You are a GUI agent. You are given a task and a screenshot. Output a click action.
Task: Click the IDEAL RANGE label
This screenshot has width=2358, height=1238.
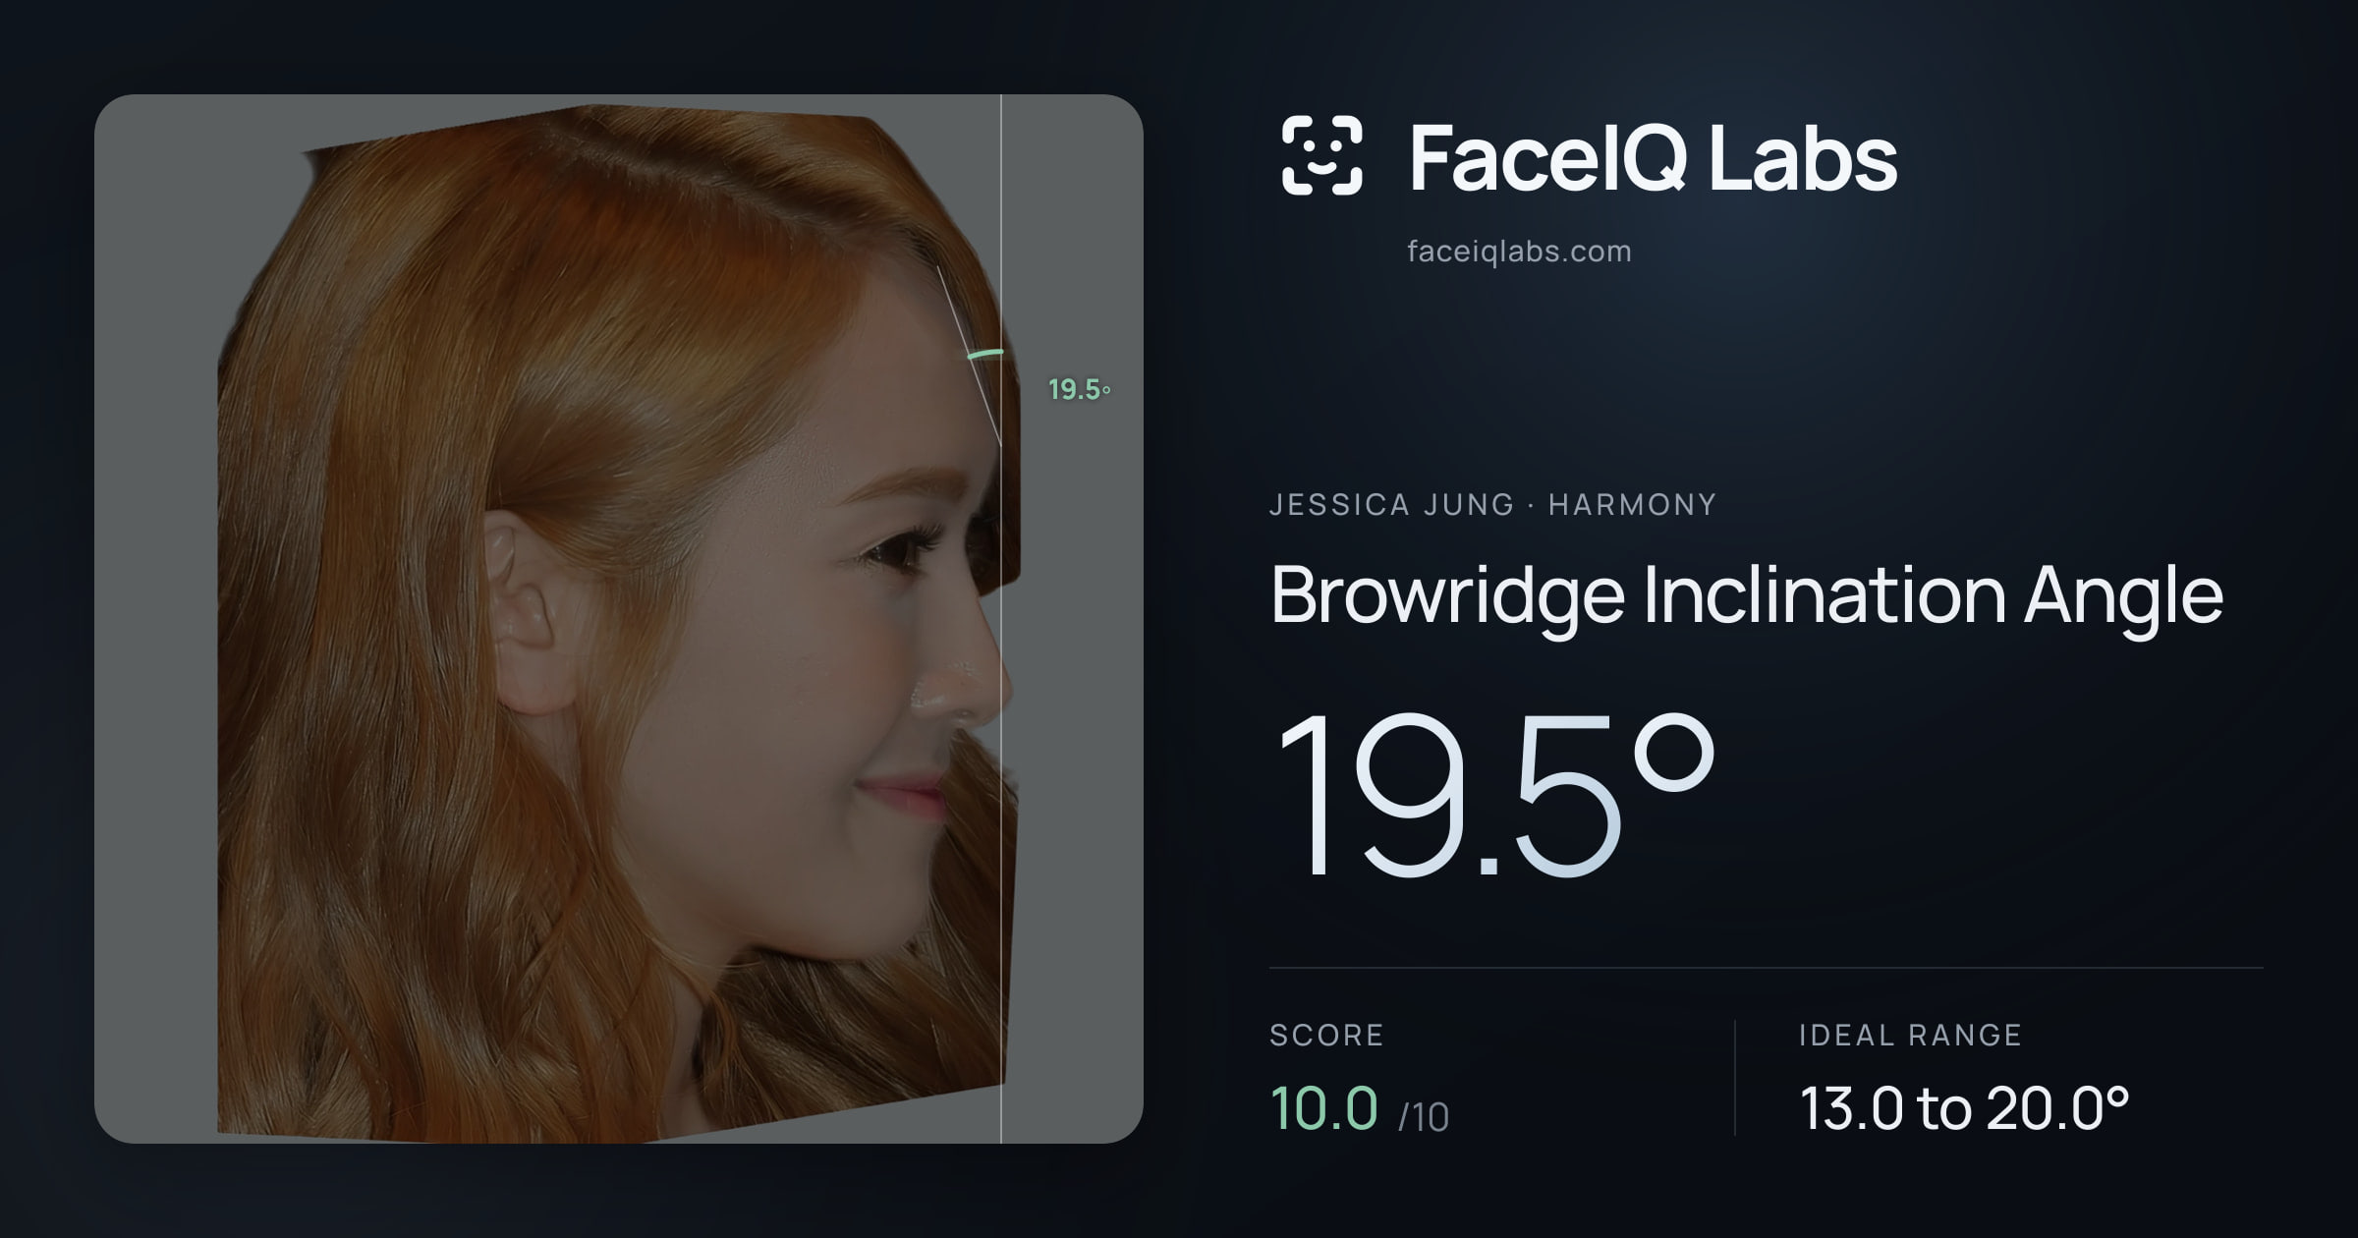point(1910,1036)
